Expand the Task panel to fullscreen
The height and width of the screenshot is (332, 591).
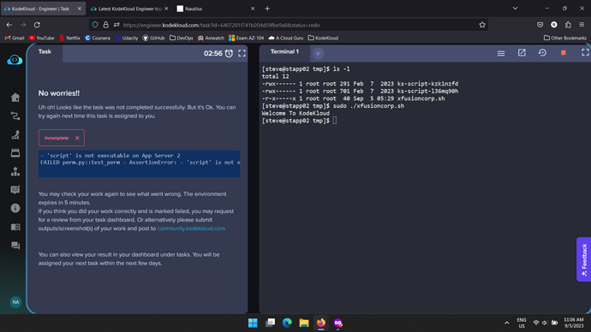click(x=242, y=53)
